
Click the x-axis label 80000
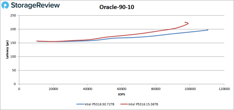156,89
